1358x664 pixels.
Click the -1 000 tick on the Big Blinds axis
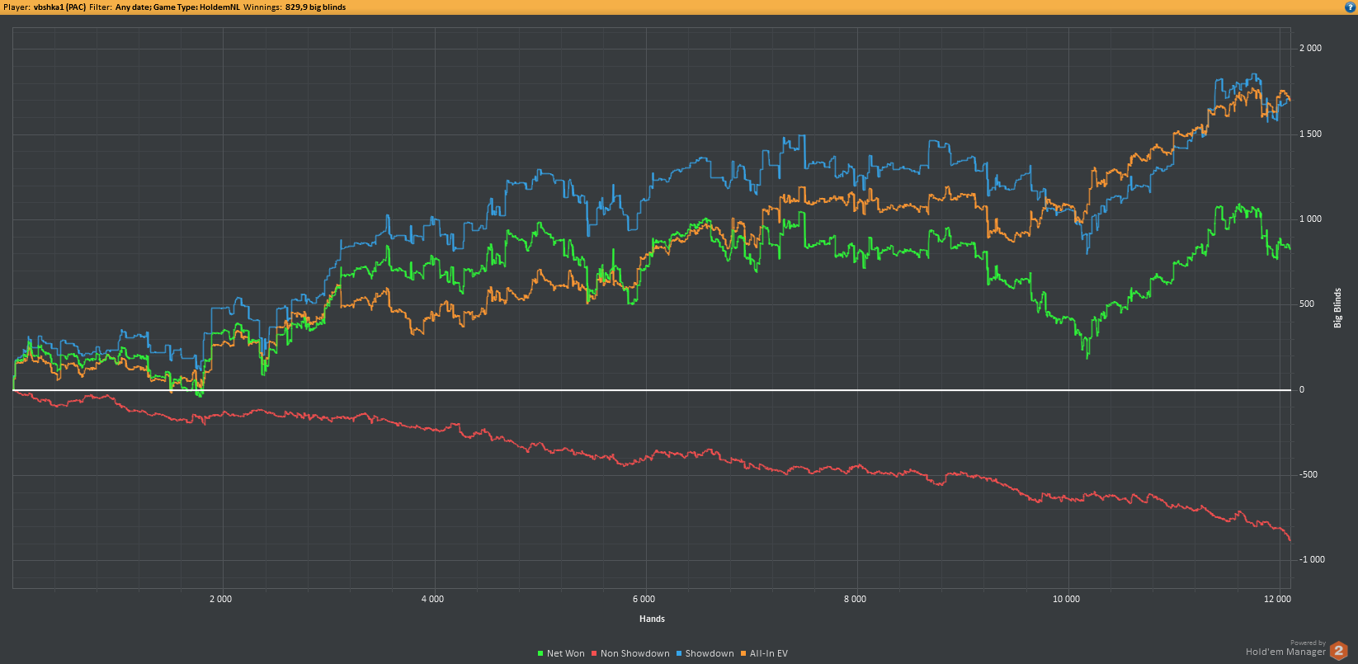click(x=1312, y=560)
